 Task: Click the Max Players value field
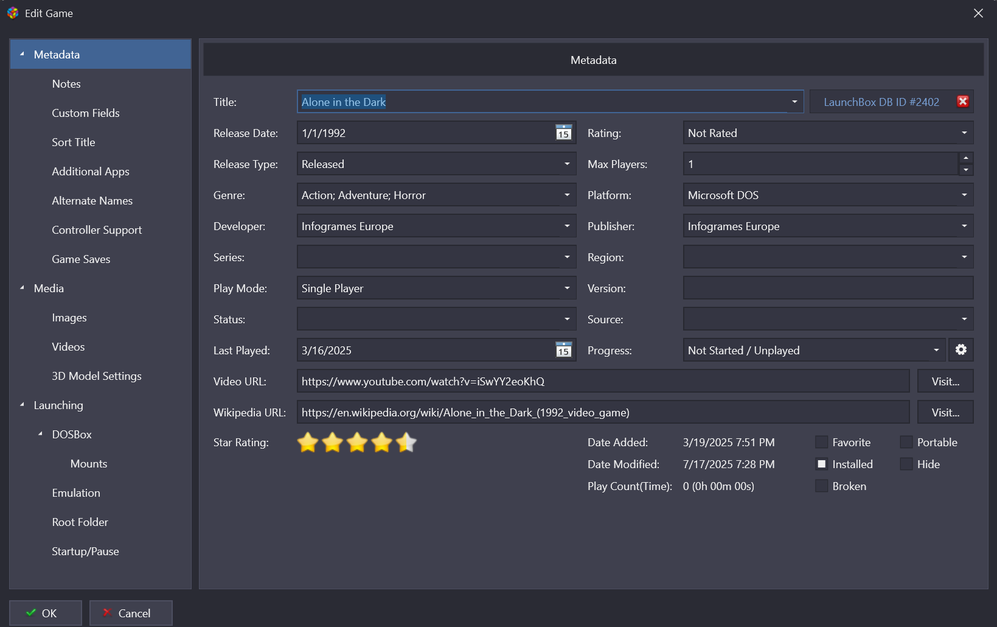click(x=821, y=164)
